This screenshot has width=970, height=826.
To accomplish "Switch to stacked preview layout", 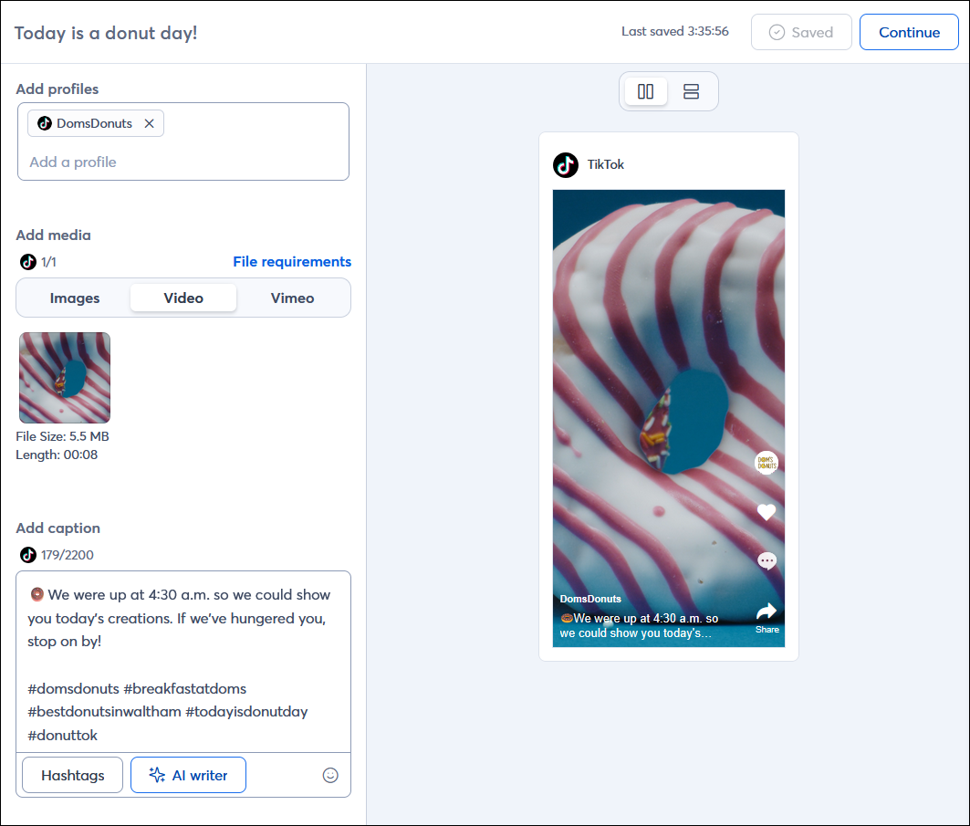I will [x=691, y=91].
